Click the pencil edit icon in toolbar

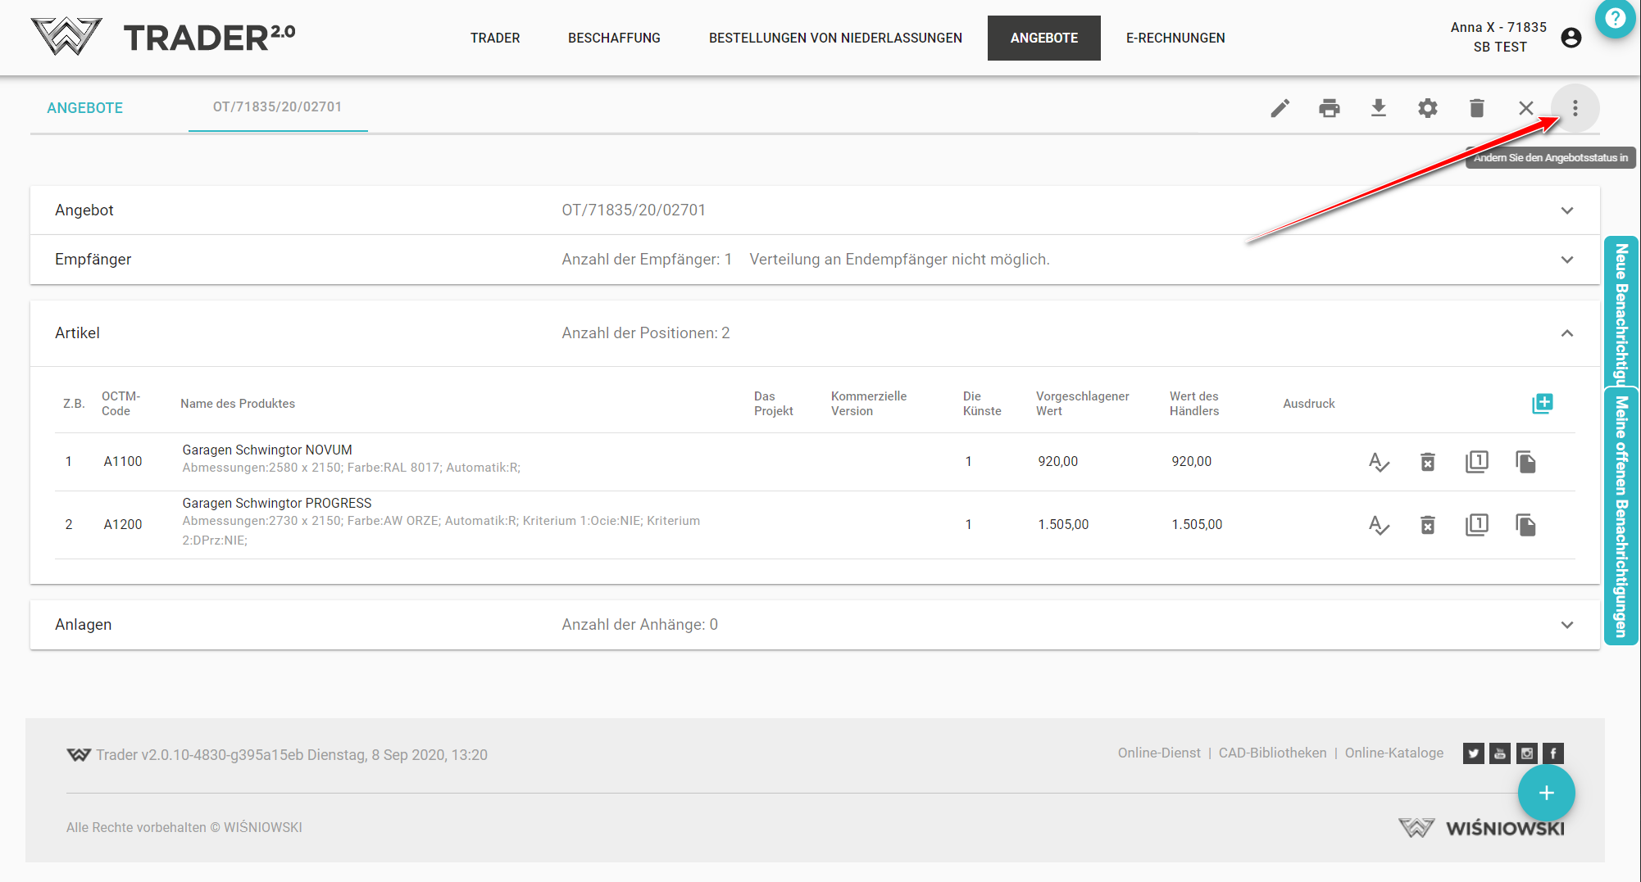click(x=1280, y=108)
